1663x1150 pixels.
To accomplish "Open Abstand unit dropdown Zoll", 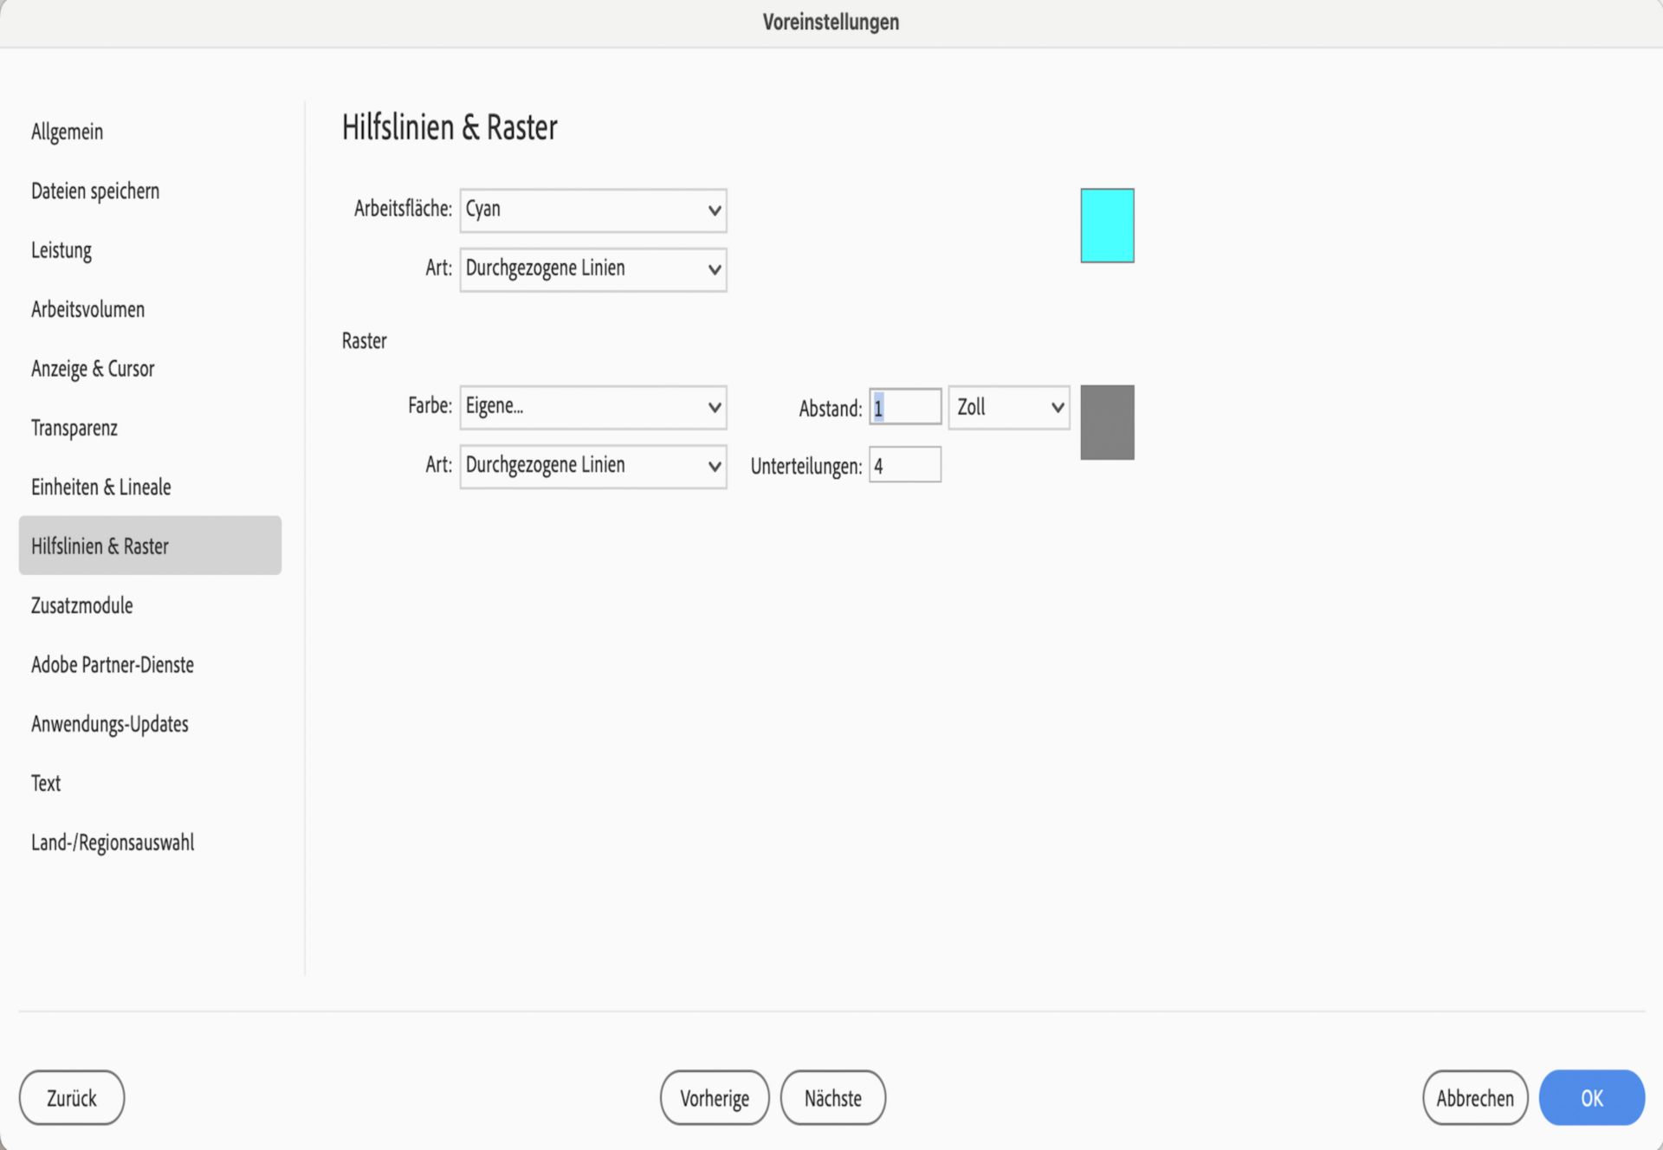I will (1008, 407).
